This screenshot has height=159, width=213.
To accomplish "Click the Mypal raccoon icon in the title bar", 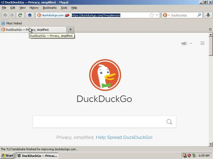I will [2, 2].
